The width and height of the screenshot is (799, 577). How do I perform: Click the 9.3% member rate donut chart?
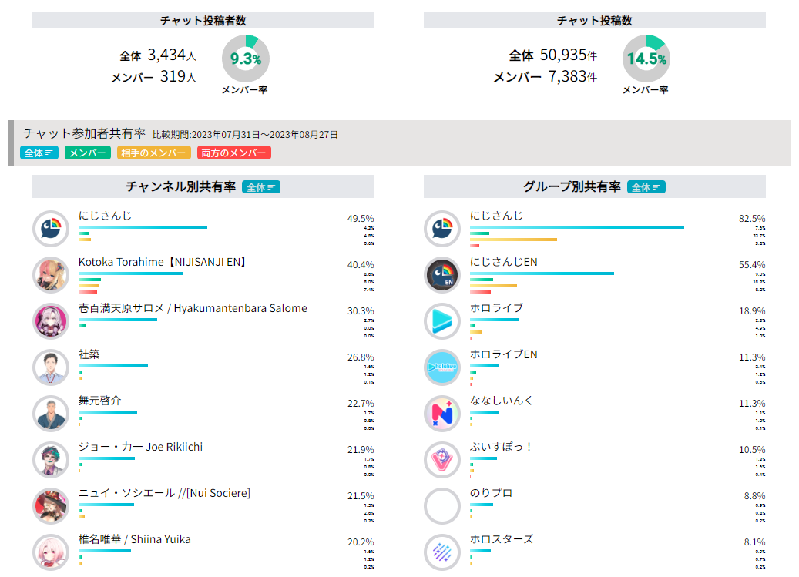click(246, 59)
